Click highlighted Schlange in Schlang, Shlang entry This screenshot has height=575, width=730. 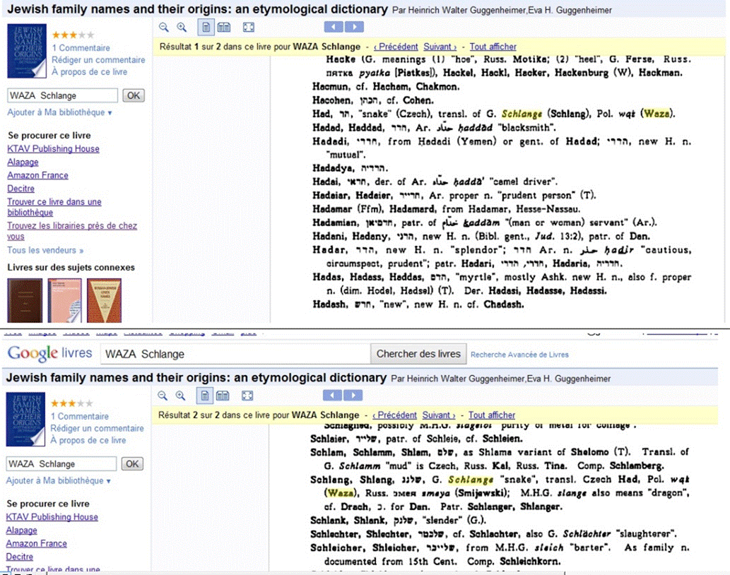(471, 480)
